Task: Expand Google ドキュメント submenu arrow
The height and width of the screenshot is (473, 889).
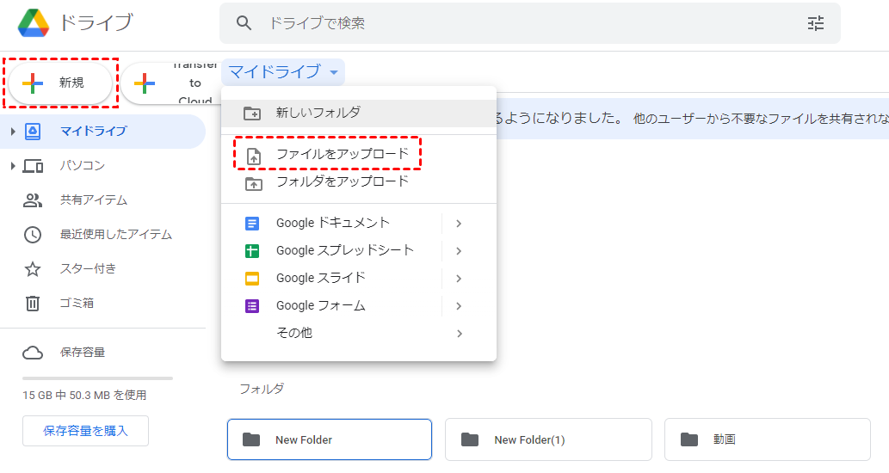Action: [x=459, y=224]
